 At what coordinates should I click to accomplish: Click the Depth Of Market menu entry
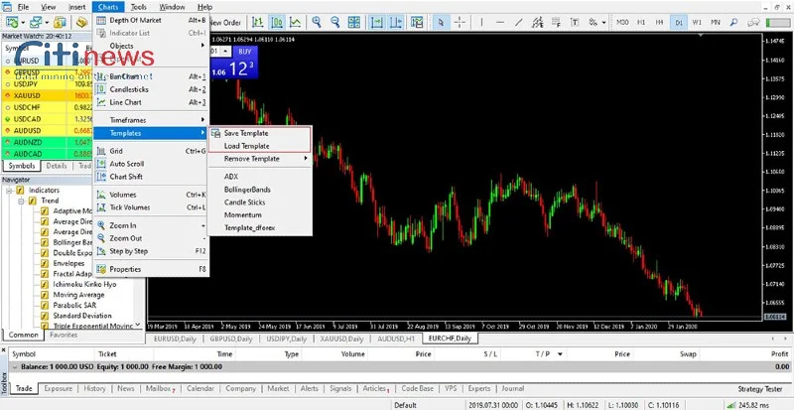coord(152,20)
